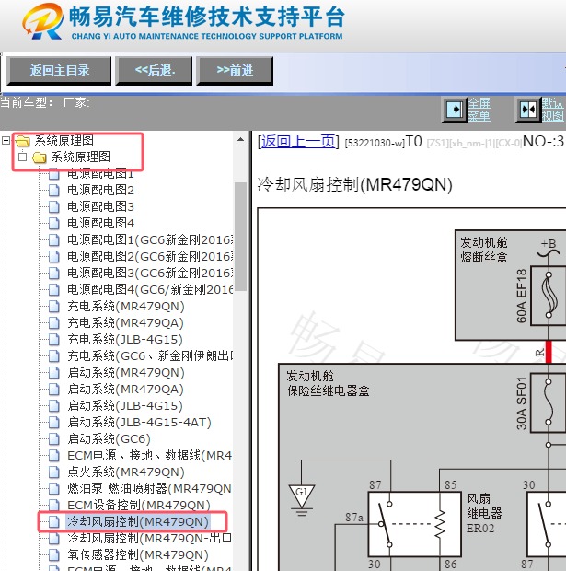Open 燃油泵 燃油喷射器(MR479QN entry
The width and height of the screenshot is (566, 571).
pyautogui.click(x=149, y=489)
